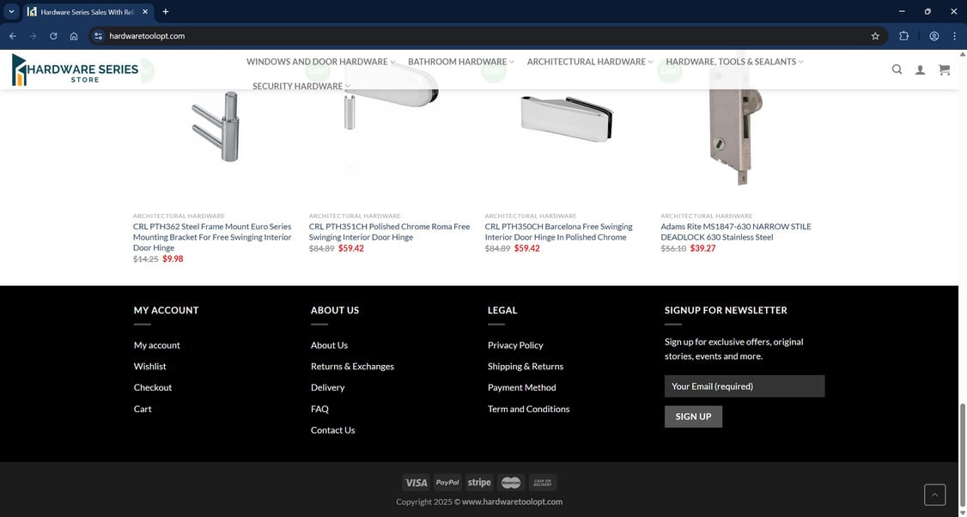Click the SIGN UP newsletter button
967x517 pixels.
(693, 417)
